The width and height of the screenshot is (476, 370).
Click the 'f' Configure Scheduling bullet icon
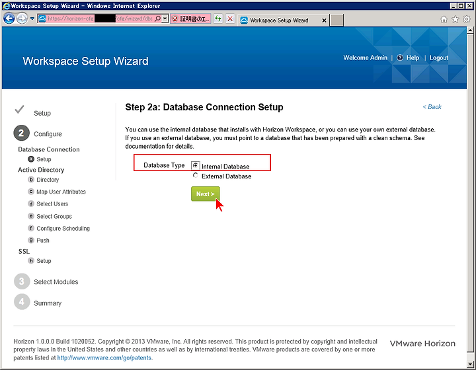[x=31, y=228]
